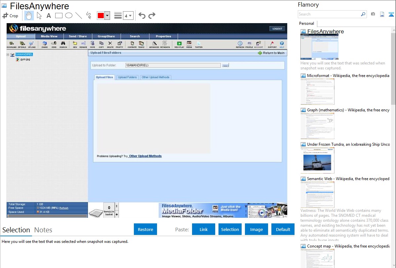Click the HELP question mark icon
Screen dimensions: 396x268
click(x=282, y=45)
